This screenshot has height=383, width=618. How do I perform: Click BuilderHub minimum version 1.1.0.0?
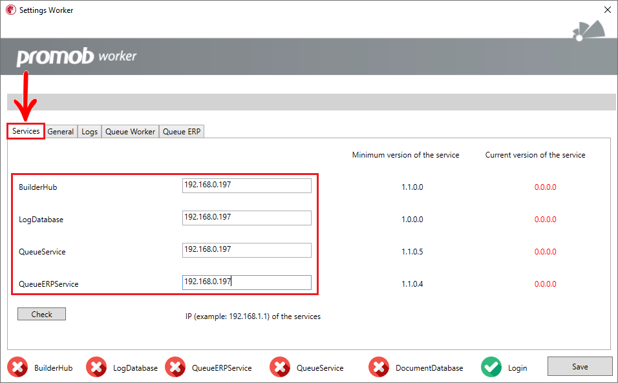tap(412, 187)
